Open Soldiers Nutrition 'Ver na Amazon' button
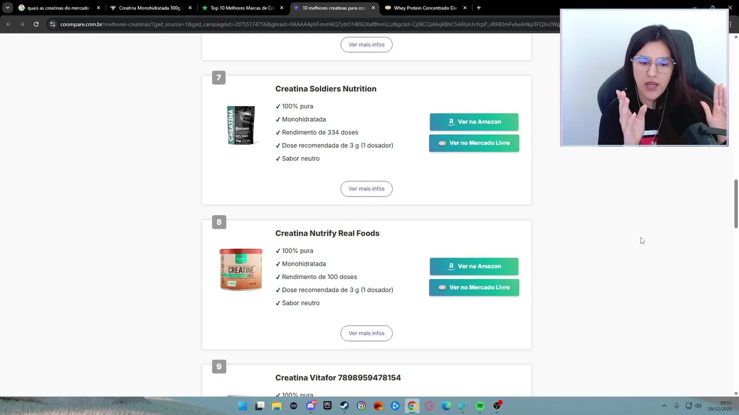 coord(474,122)
